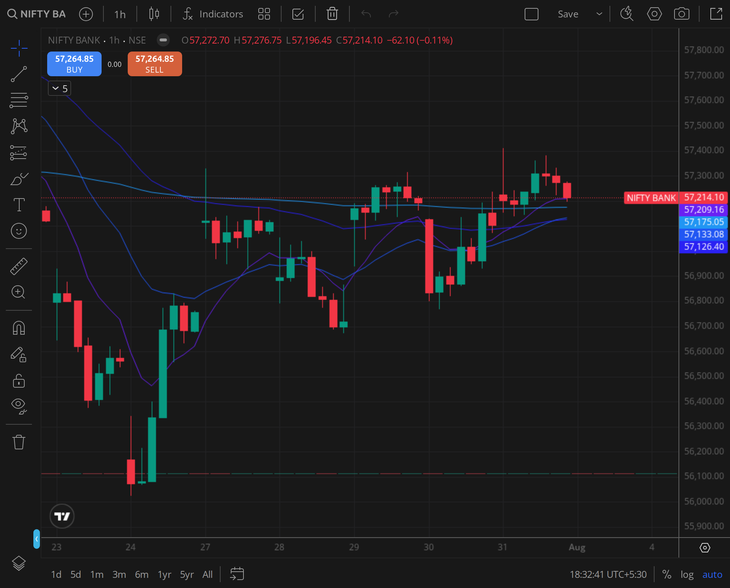Open the 1h timeframe selector
The image size is (730, 588).
coord(120,14)
